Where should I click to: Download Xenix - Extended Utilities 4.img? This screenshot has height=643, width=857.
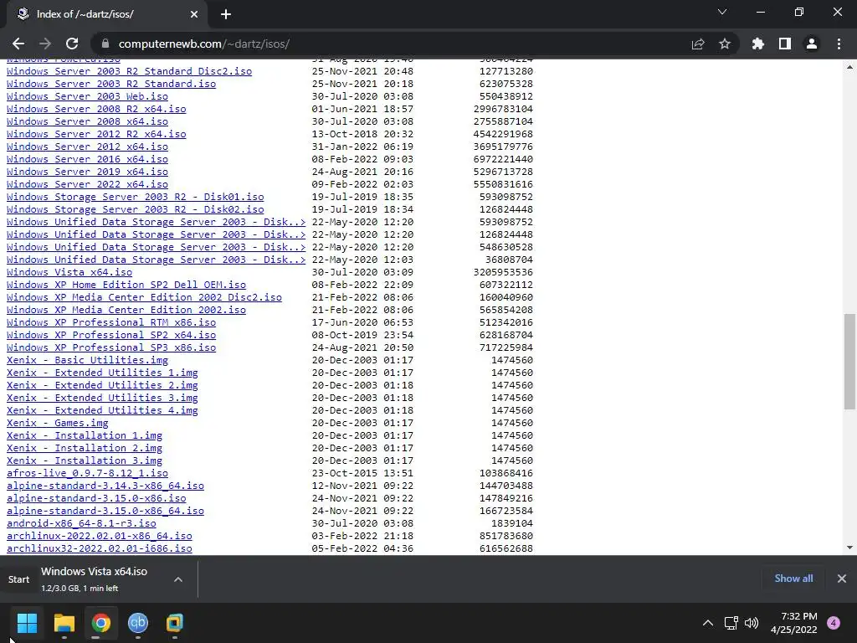pos(102,410)
